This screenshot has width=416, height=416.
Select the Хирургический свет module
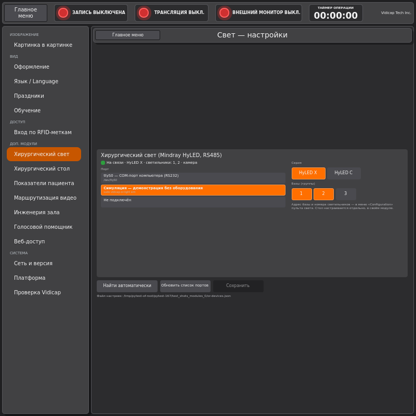tap(44, 154)
